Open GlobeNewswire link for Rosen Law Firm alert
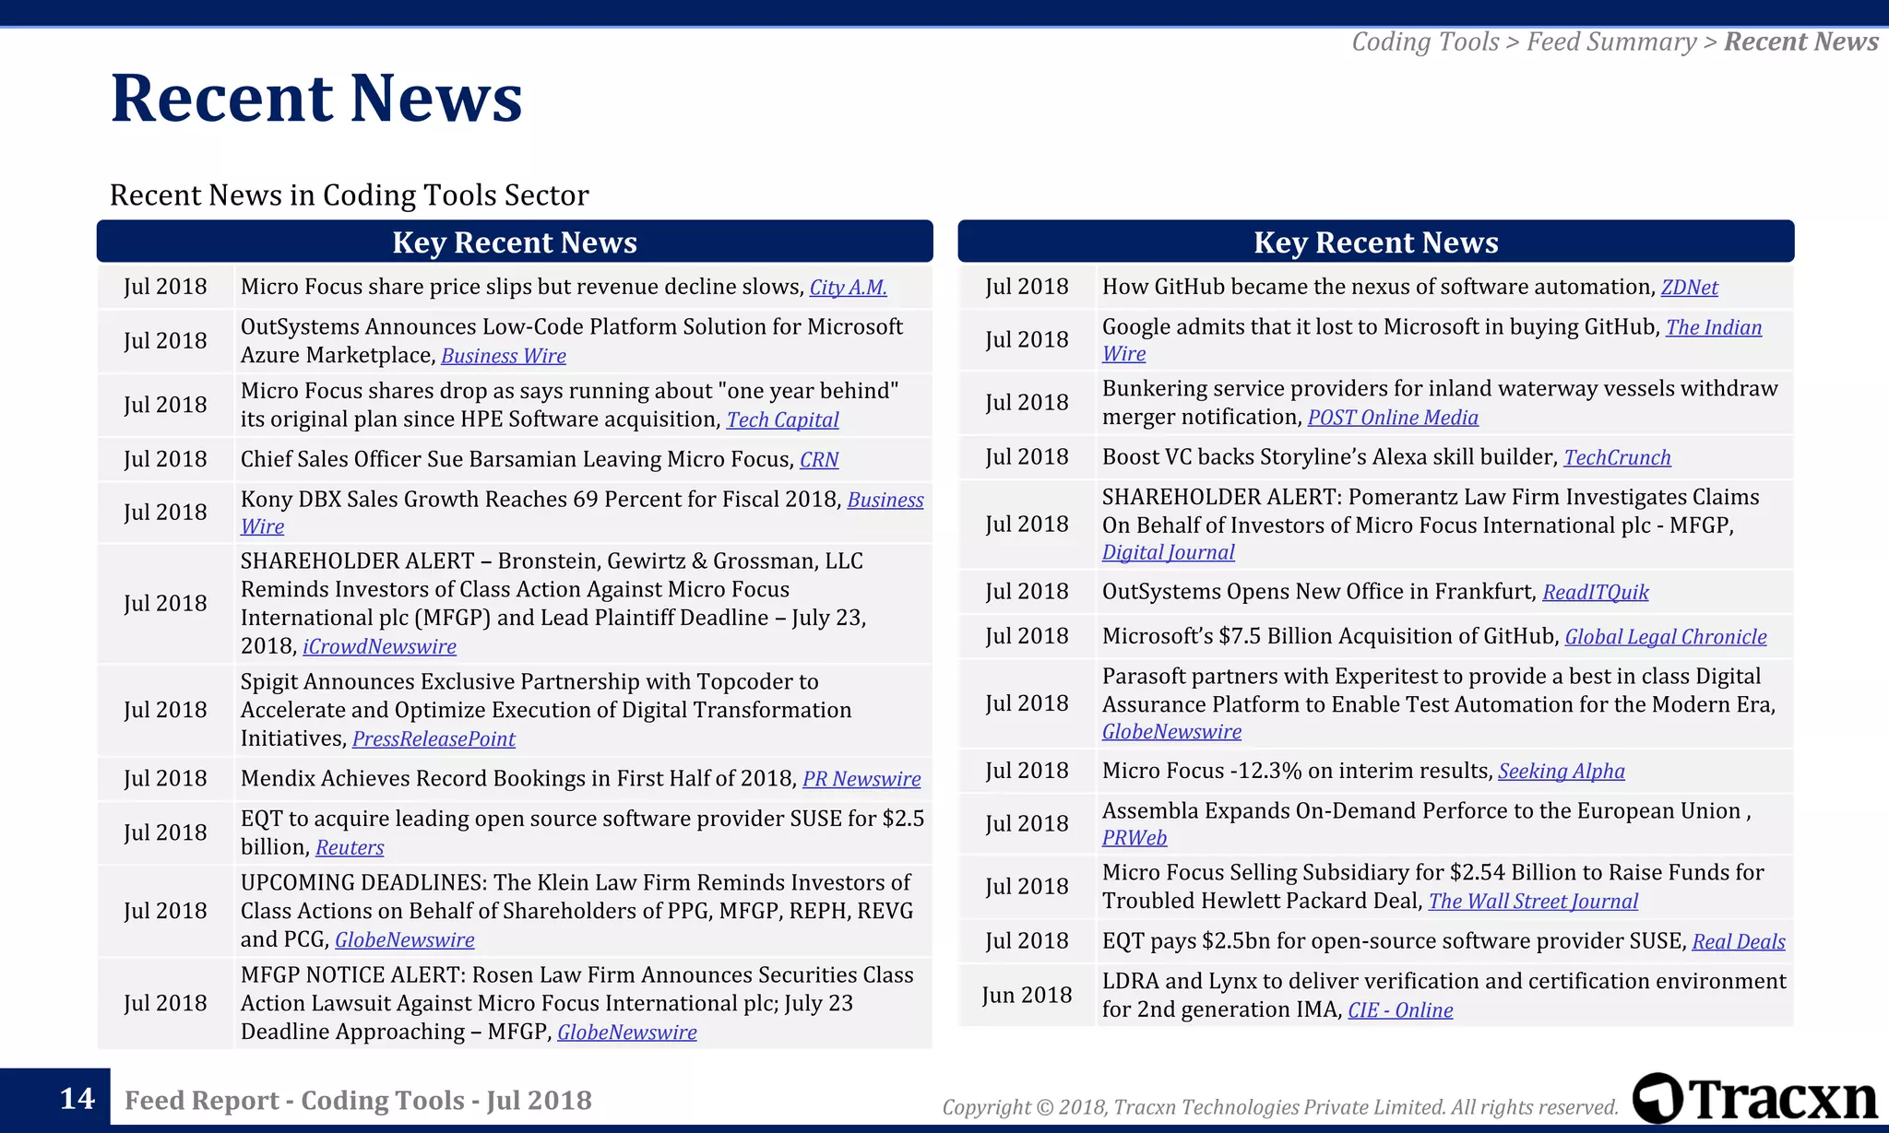The width and height of the screenshot is (1889, 1133). pyautogui.click(x=627, y=1033)
